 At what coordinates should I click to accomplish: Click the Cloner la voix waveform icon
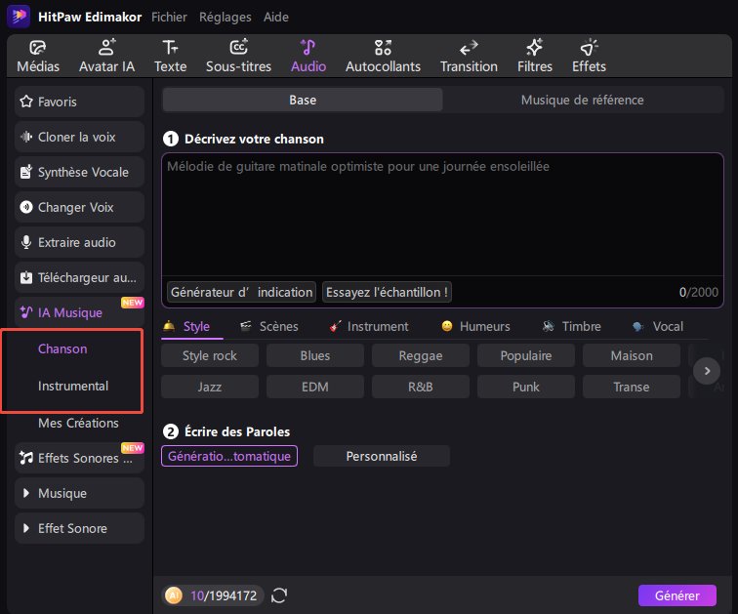coord(26,137)
